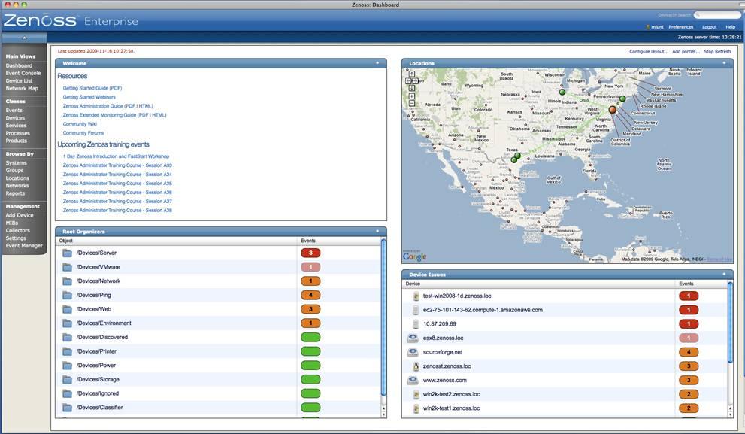Open Zenoss Administrator Training Course Session A35
Viewport: 745px width, 434px height.
[117, 184]
